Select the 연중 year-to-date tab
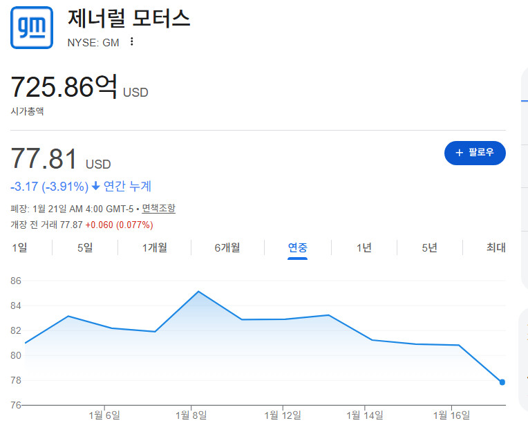This screenshot has width=528, height=423. 298,248
